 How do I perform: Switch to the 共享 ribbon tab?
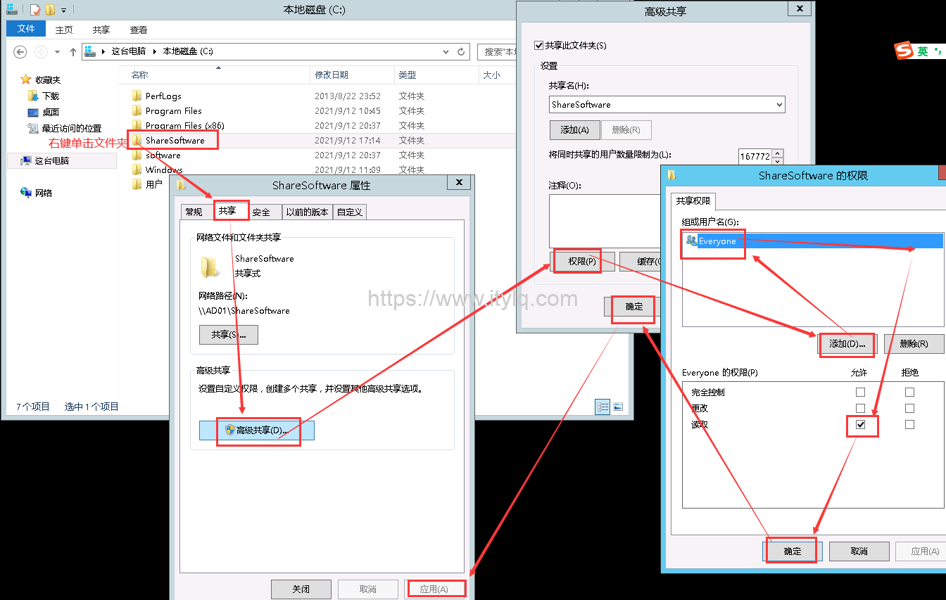pyautogui.click(x=101, y=30)
